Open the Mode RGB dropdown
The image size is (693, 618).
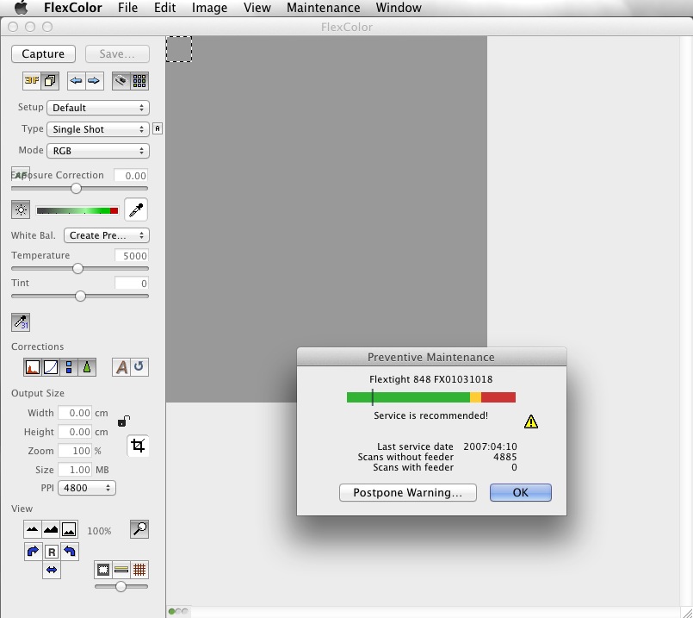pos(98,151)
